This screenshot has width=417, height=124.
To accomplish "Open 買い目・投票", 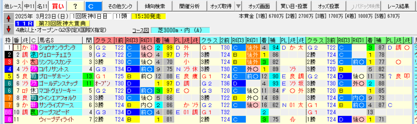I will coord(294,6).
